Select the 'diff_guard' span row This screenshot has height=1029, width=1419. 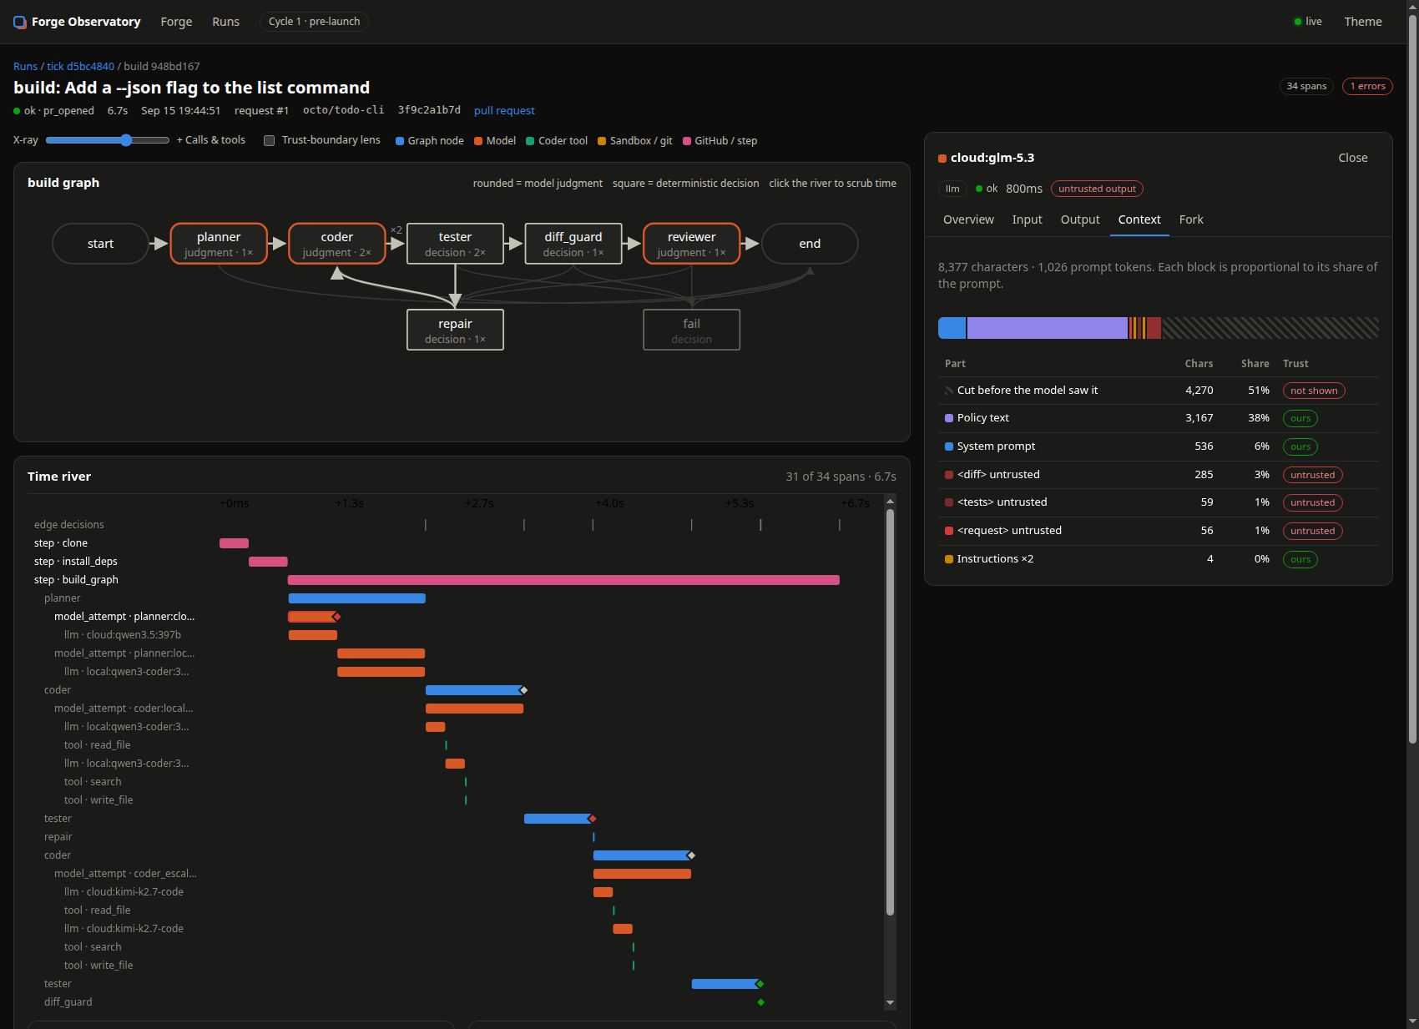point(455,1002)
